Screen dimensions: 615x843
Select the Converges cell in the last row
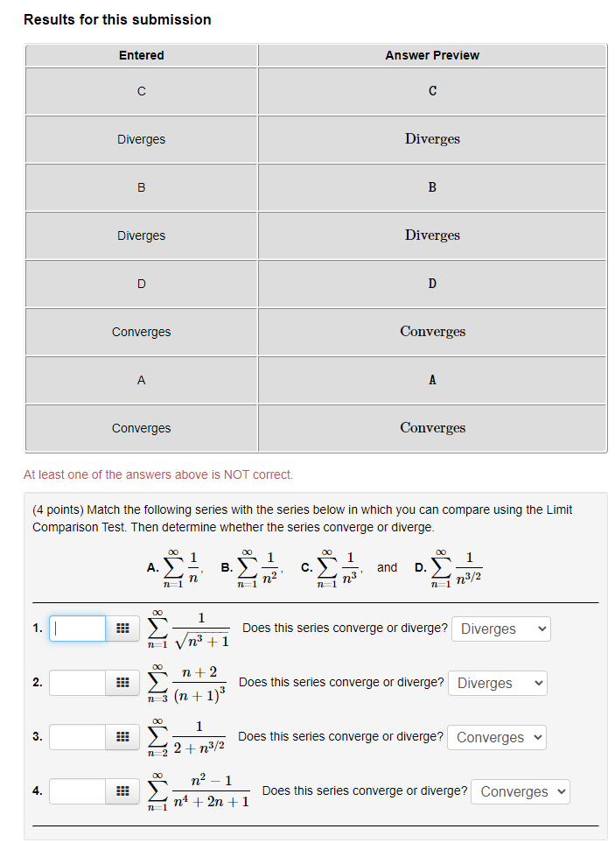click(x=141, y=427)
